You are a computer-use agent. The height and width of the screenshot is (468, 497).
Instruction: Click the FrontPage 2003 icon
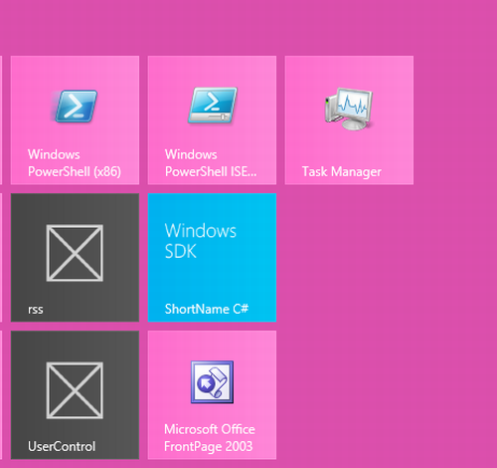pyautogui.click(x=212, y=382)
